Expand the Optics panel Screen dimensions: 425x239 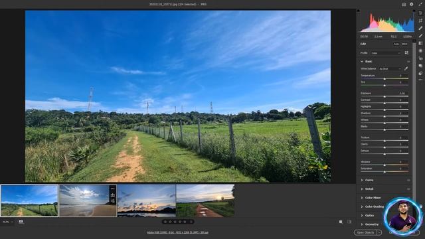(x=362, y=215)
